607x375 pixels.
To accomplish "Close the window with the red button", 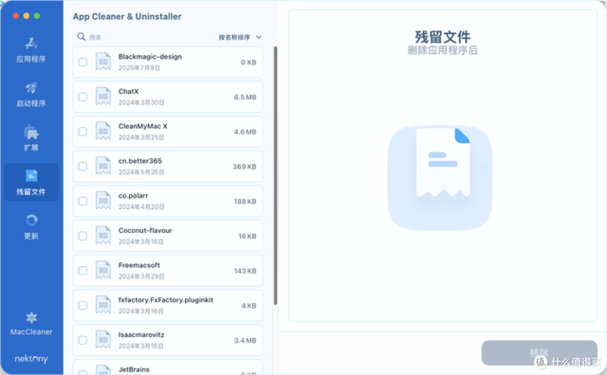I will click(16, 16).
